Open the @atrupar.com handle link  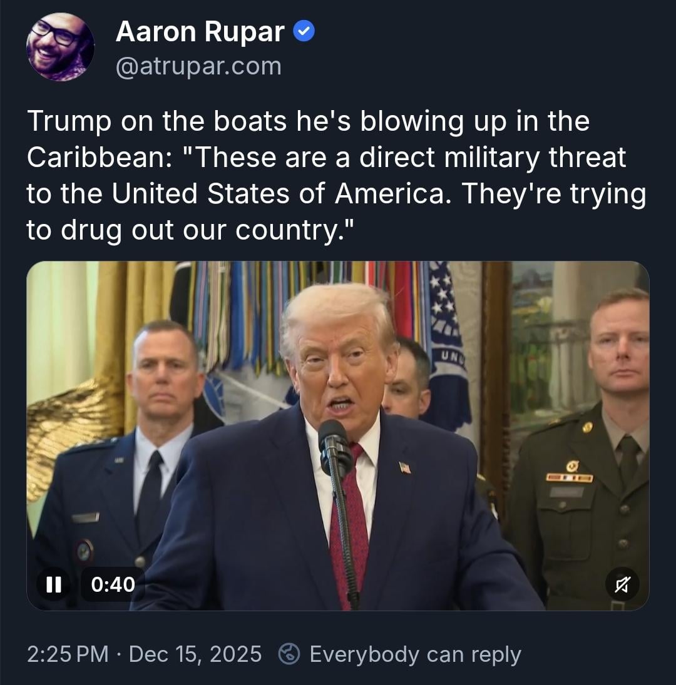198,66
